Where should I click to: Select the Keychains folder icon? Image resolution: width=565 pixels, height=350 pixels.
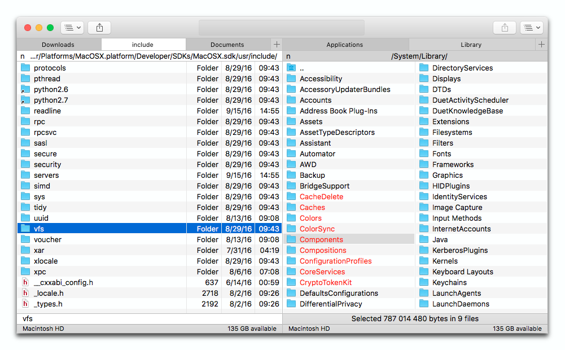pos(424,282)
